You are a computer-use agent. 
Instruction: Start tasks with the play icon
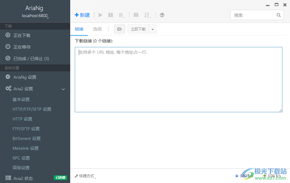click(x=100, y=15)
